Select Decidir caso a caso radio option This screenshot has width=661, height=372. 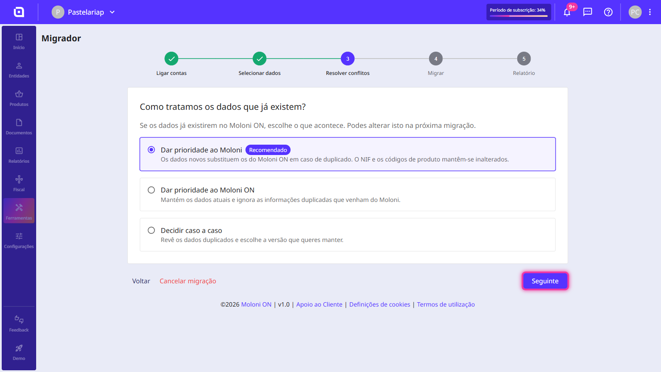151,230
